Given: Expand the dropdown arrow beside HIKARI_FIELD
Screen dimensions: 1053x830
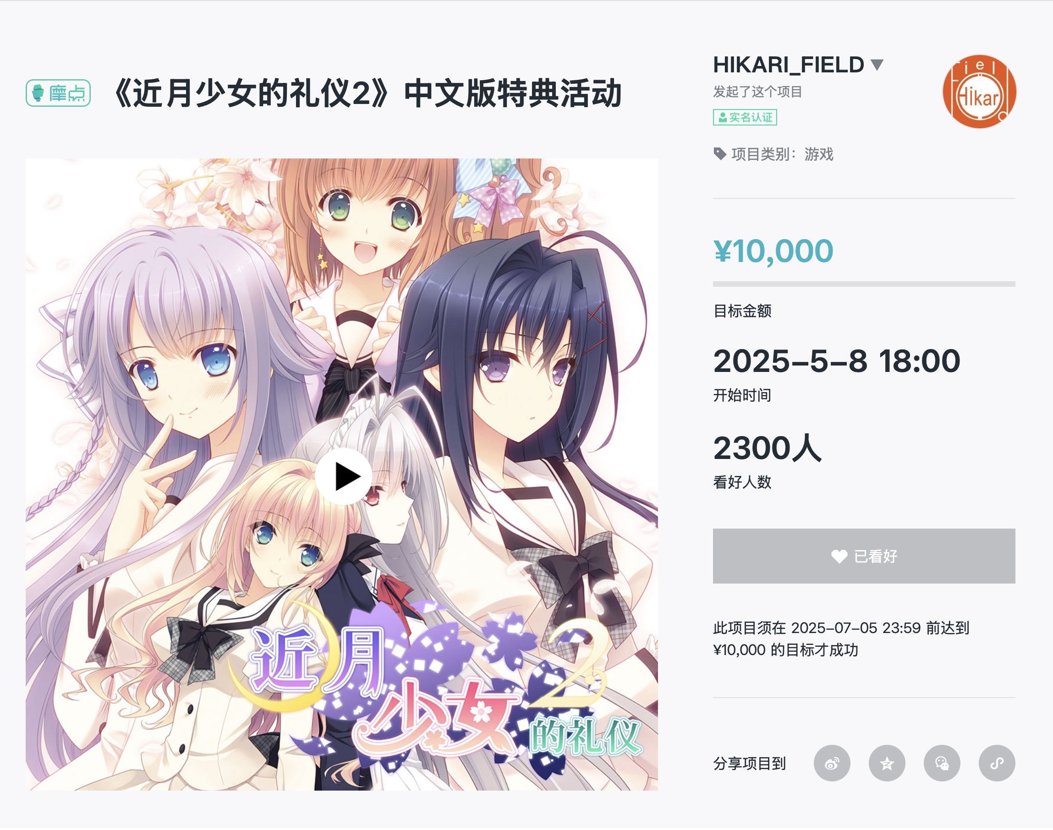Looking at the screenshot, I should point(877,65).
